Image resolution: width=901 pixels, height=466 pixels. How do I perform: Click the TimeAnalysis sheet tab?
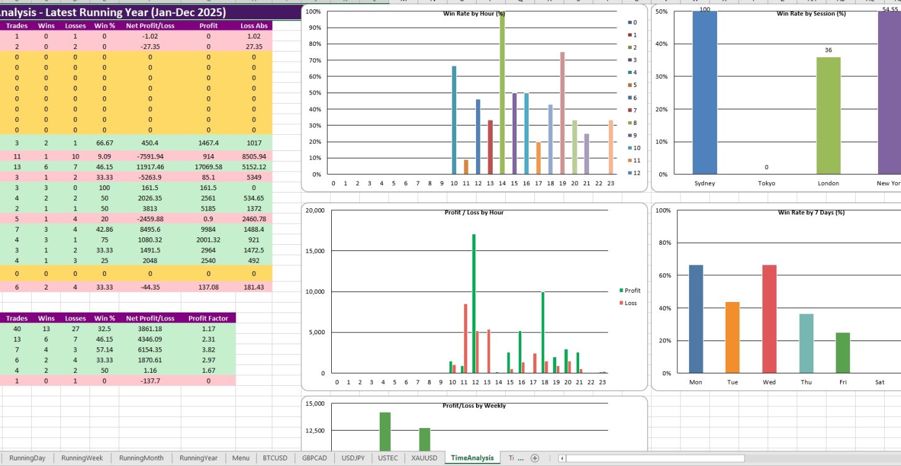(472, 458)
